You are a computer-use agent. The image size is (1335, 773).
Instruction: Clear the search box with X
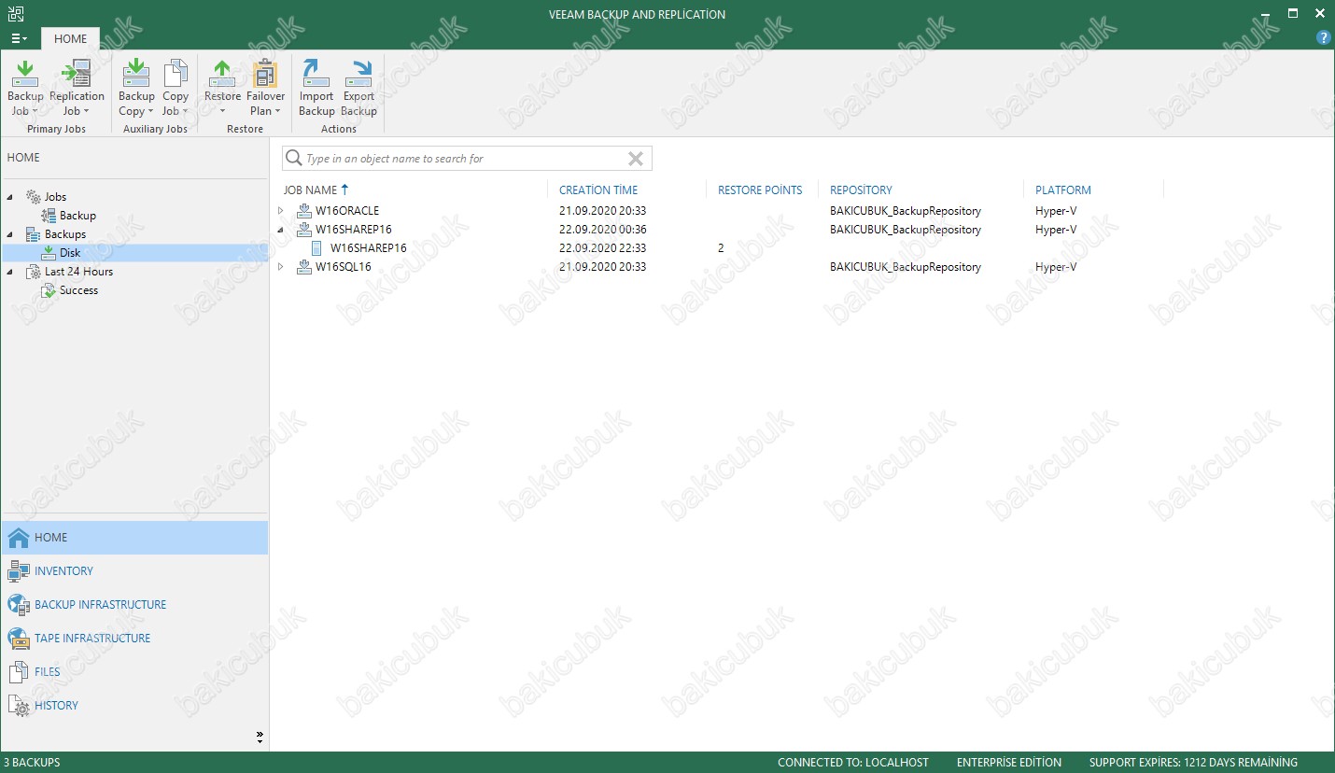tap(636, 159)
